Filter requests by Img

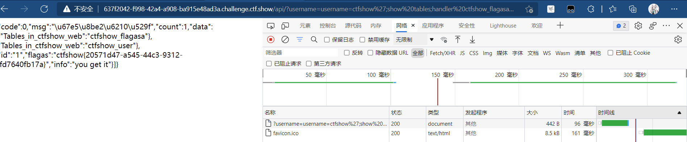(487, 53)
